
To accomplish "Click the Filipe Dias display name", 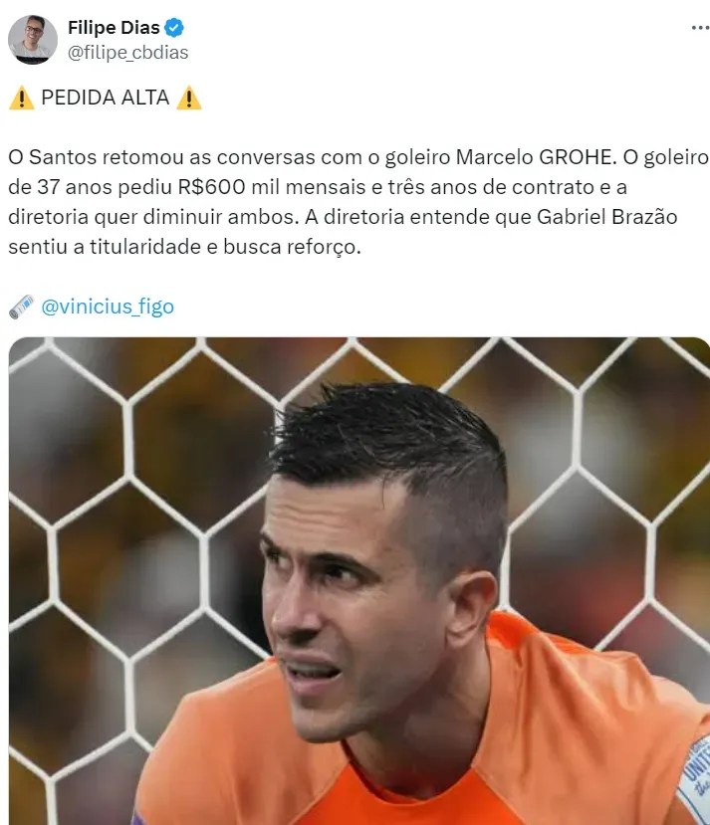I will (114, 27).
